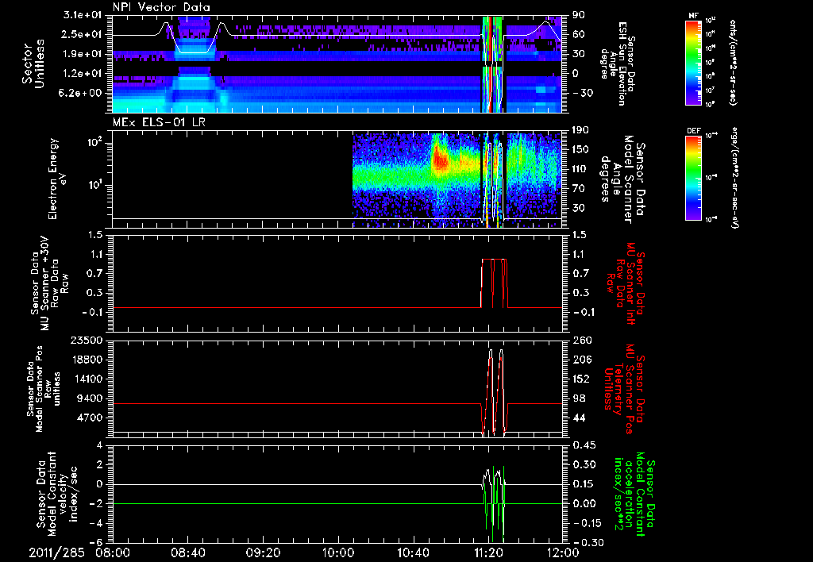Click the "14100" scanner position tick label
Viewport: 813px width, 562px height.
tap(89, 379)
